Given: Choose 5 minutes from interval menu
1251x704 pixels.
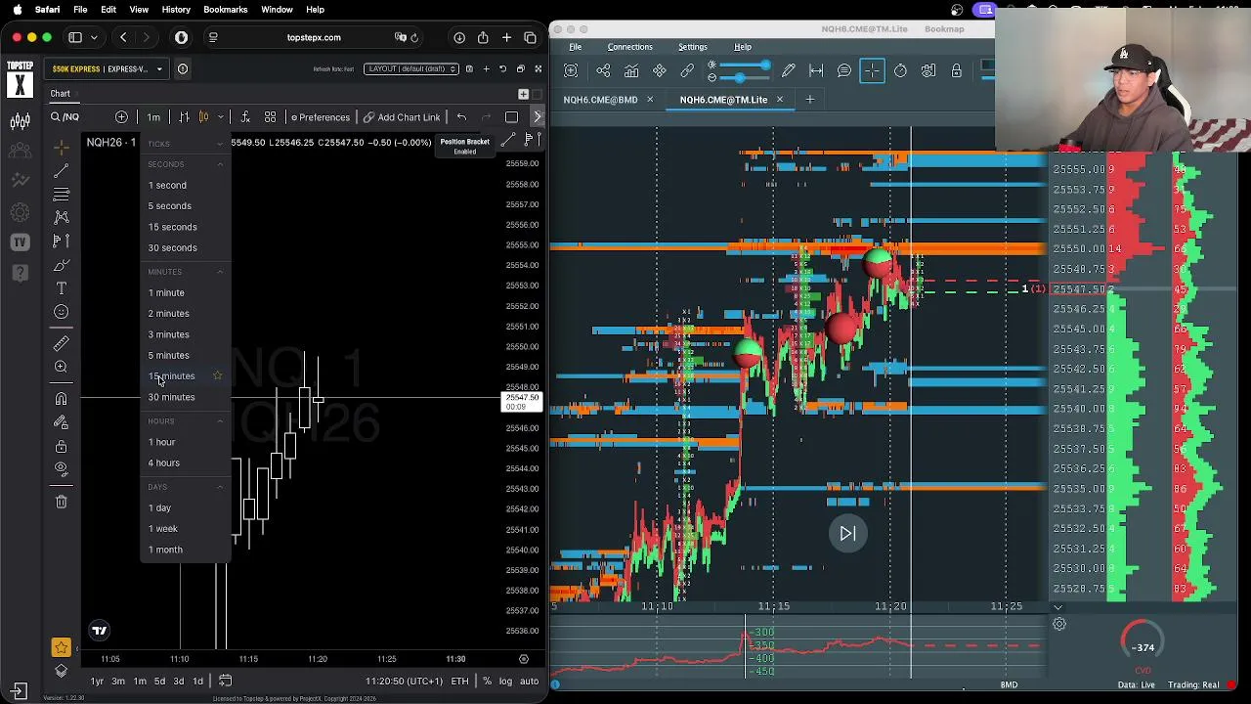Looking at the screenshot, I should click(x=186, y=355).
